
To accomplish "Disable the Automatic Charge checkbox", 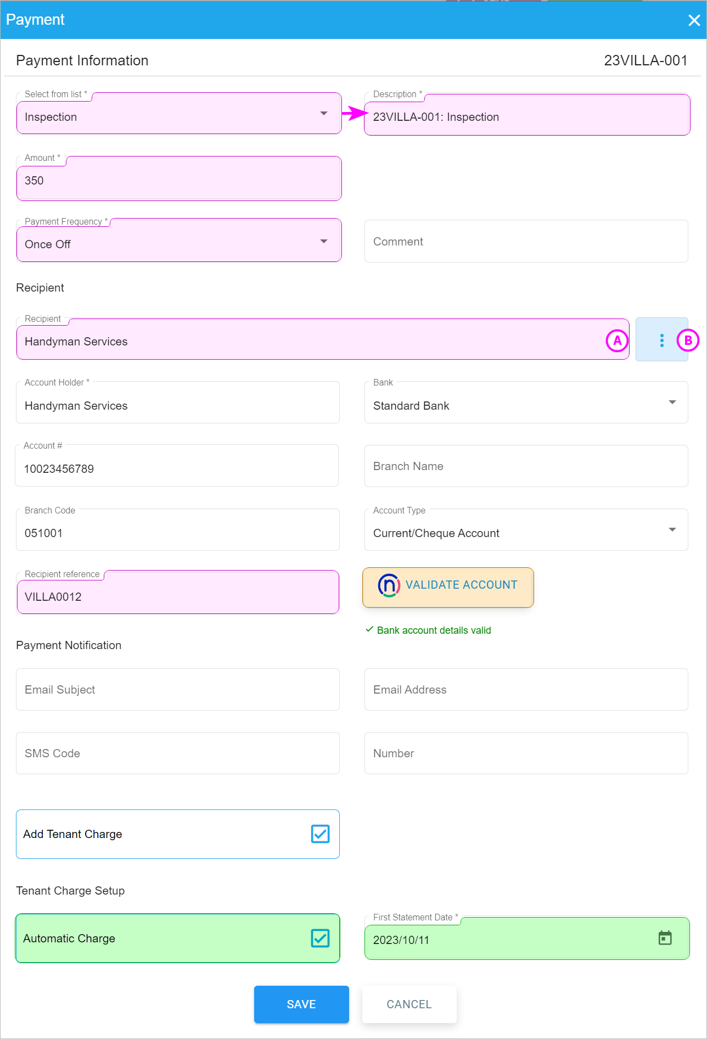I will [320, 938].
